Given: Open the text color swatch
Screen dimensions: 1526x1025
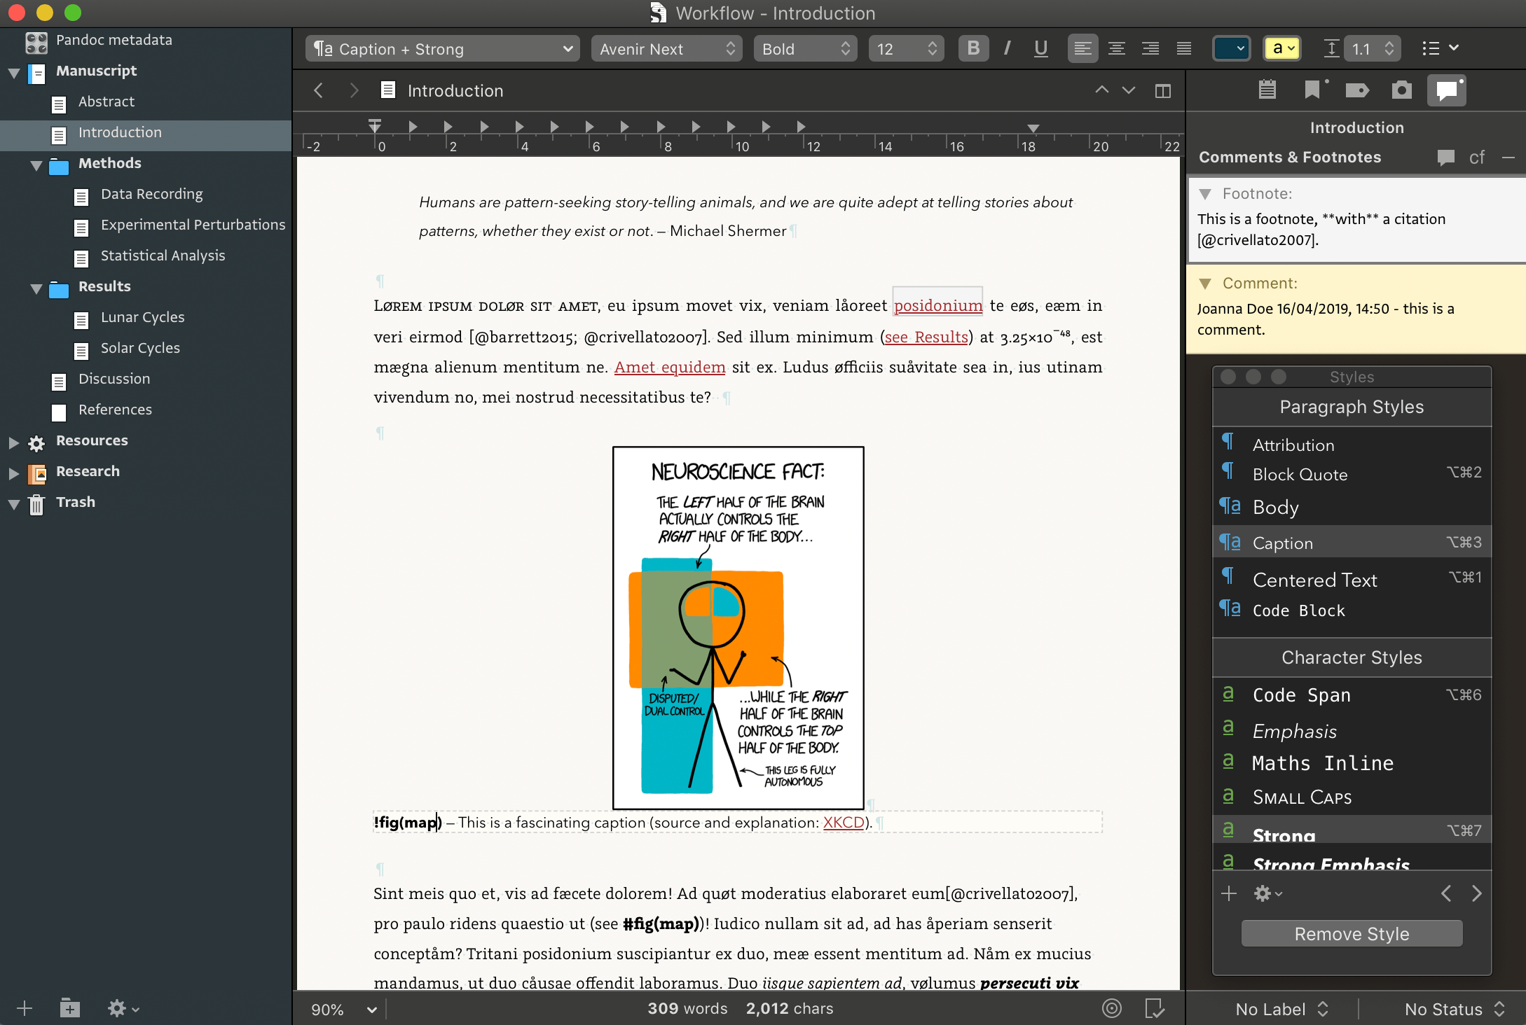Looking at the screenshot, I should [x=1231, y=48].
